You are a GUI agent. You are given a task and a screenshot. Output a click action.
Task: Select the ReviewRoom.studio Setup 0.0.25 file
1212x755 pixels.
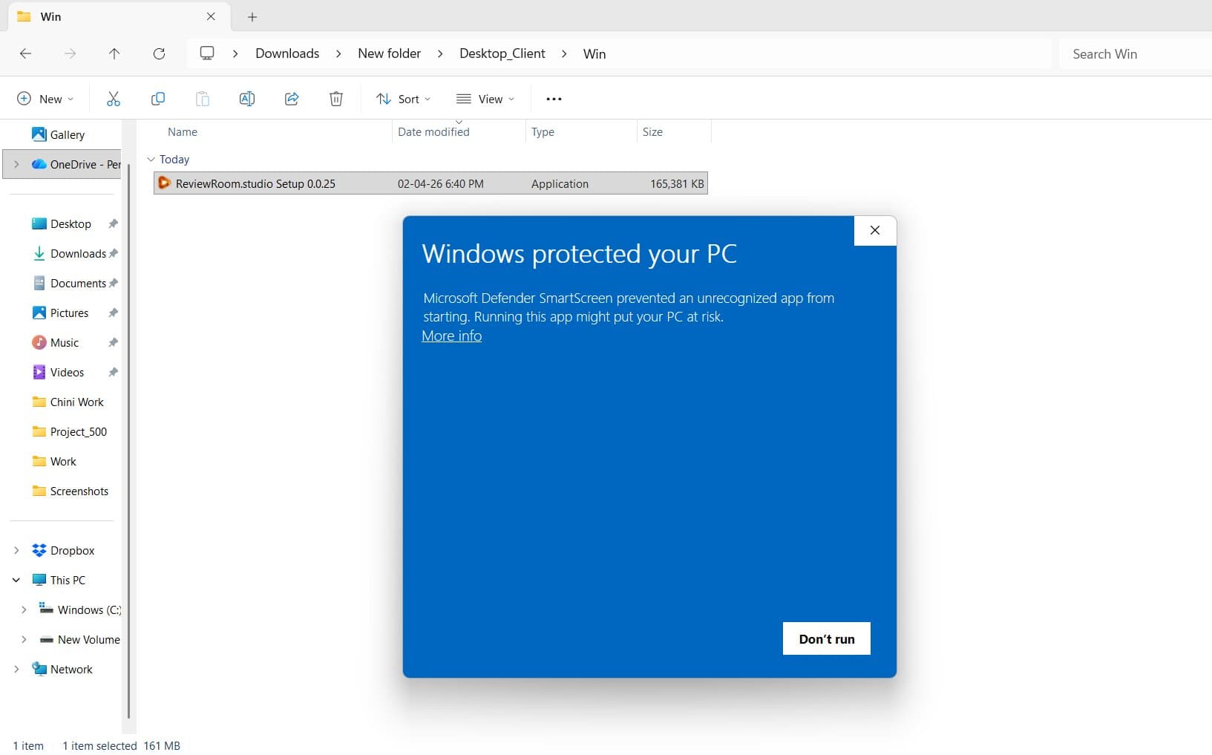pos(430,183)
